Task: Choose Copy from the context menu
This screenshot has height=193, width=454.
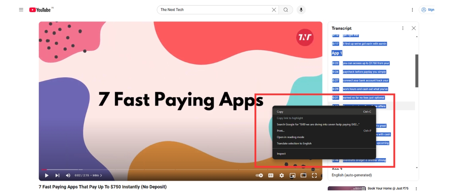Action: tap(324, 112)
